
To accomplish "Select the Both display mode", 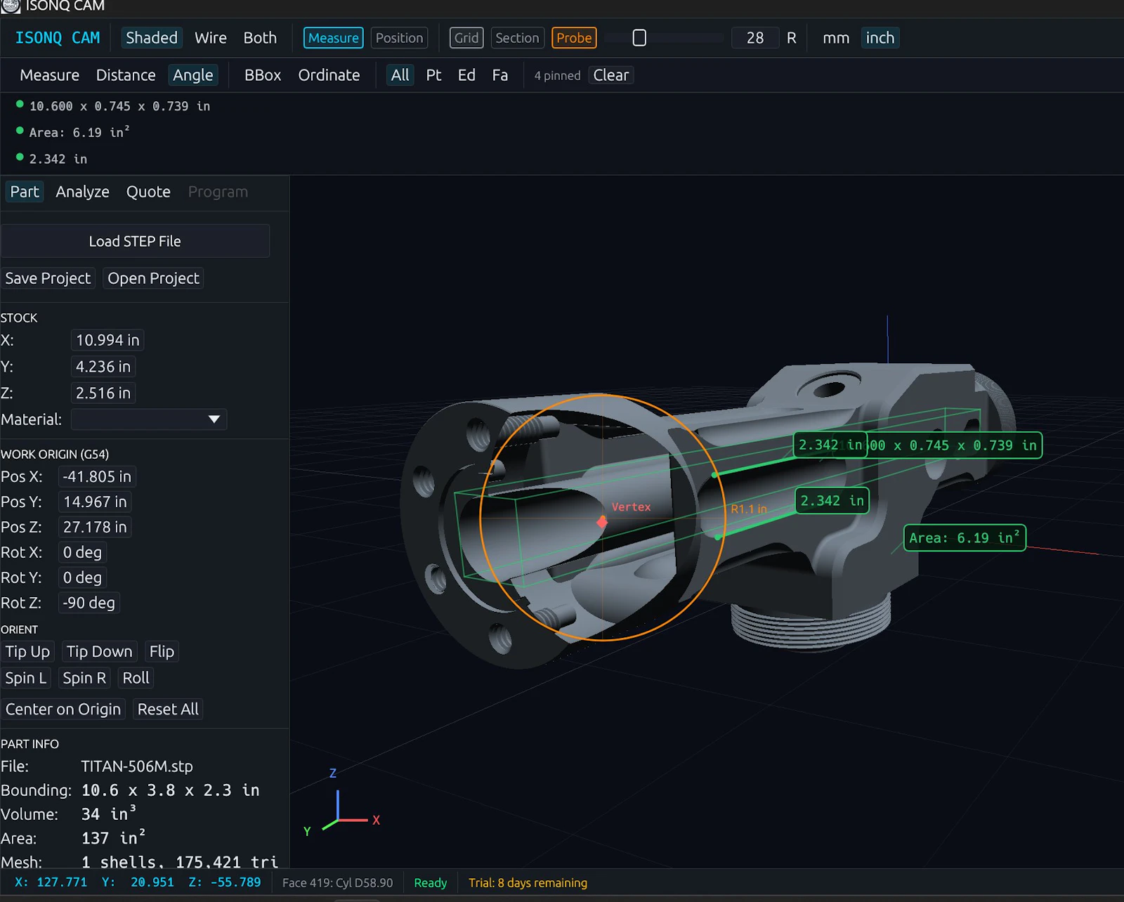I will (x=260, y=38).
